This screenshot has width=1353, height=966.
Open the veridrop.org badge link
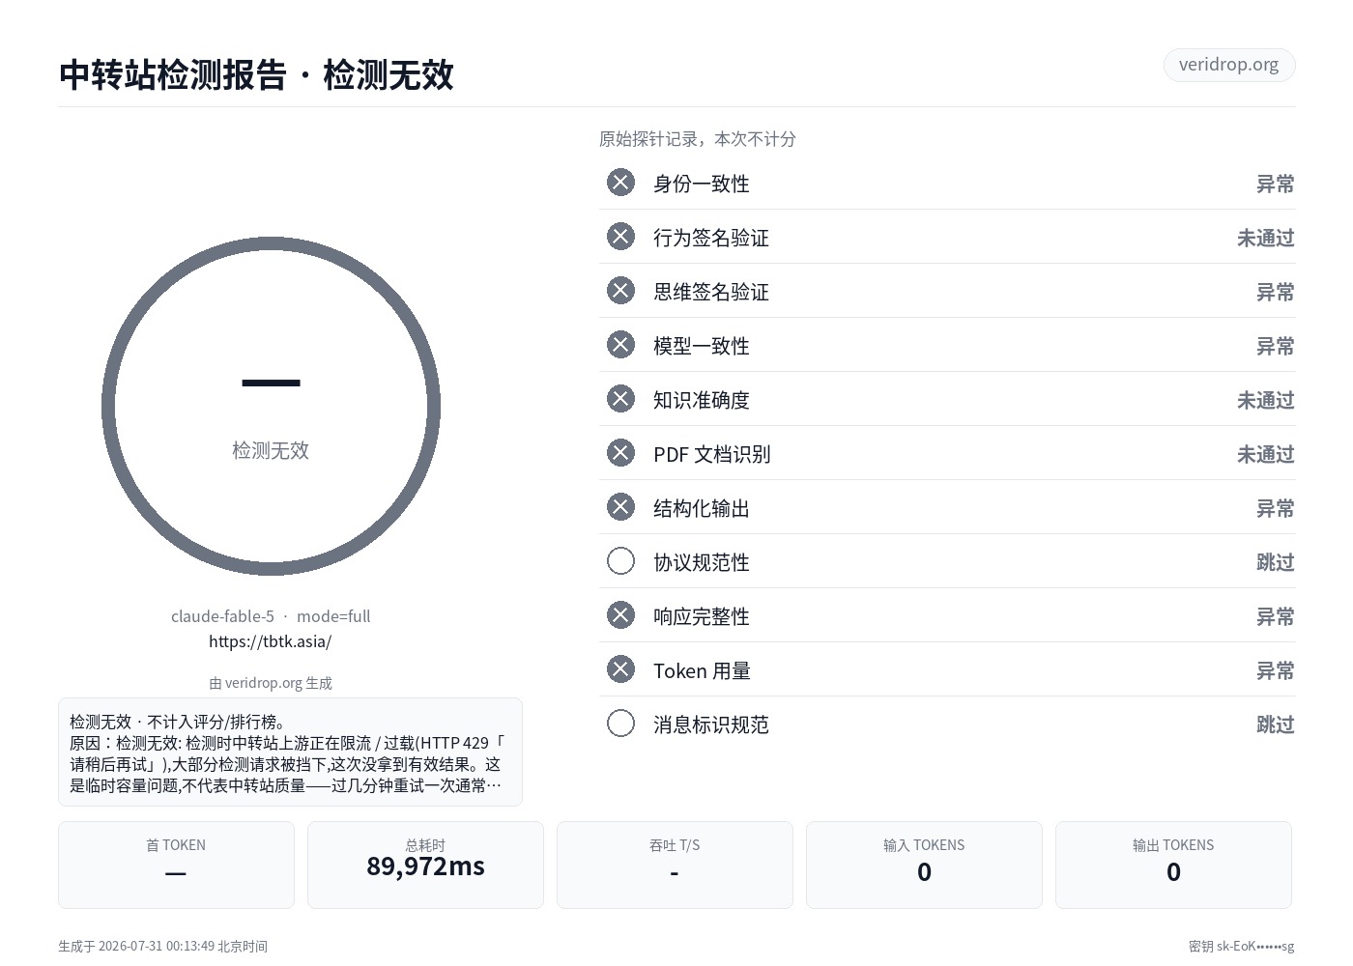pos(1228,65)
